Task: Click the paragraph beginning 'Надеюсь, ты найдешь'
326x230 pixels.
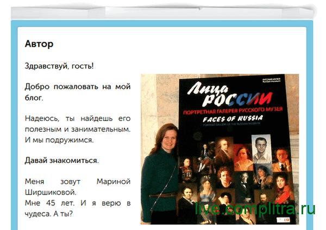Action: [x=78, y=129]
